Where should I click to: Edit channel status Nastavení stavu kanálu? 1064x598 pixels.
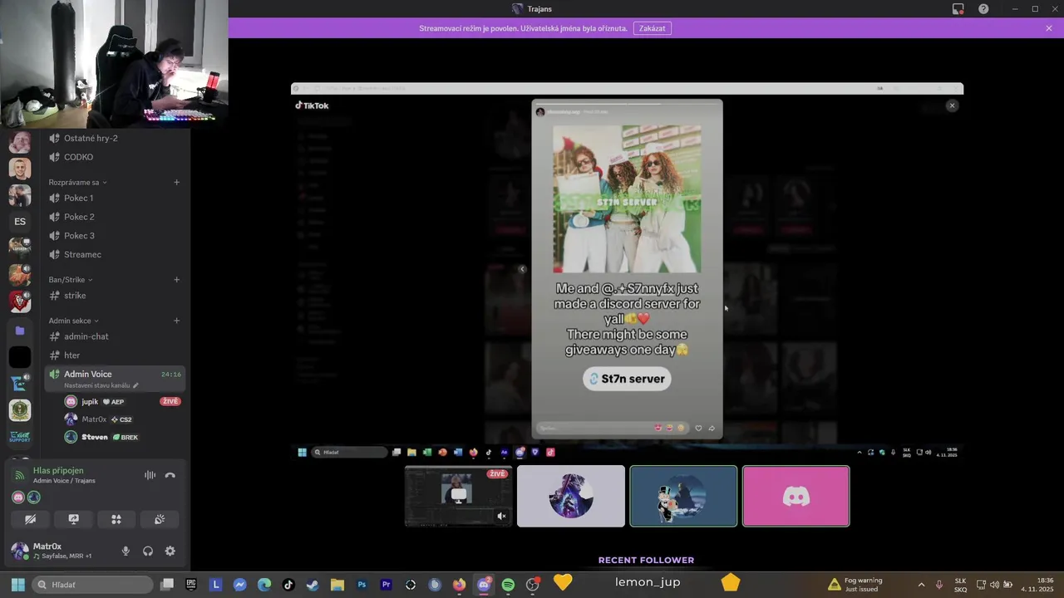[101, 385]
